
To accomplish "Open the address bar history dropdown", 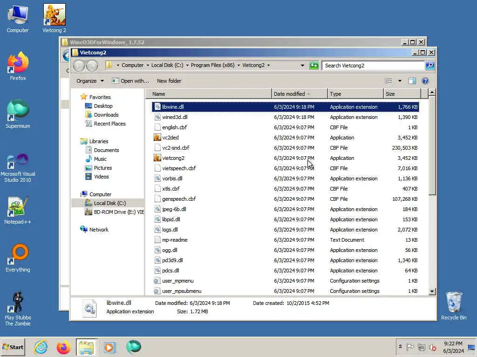I will pos(302,65).
